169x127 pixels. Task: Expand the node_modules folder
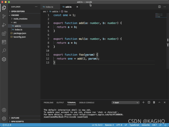(24, 19)
